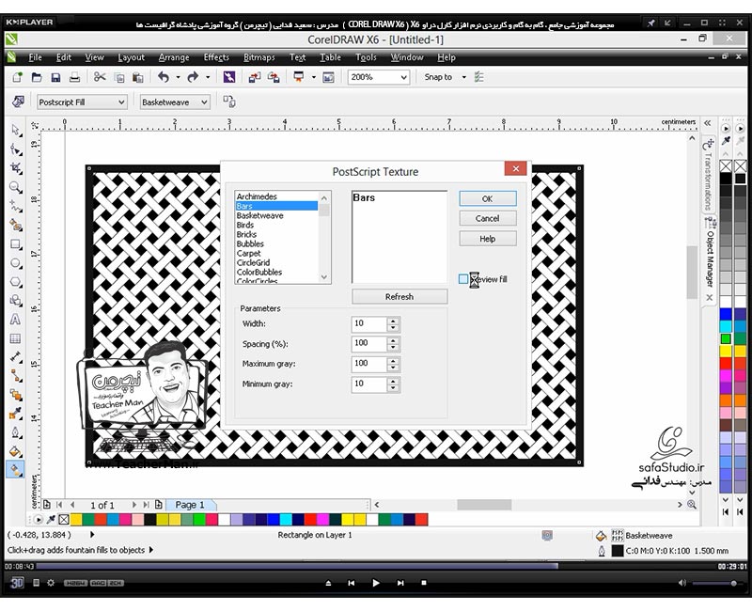Click the Import icon
This screenshot has width=752, height=611.
pos(254,77)
